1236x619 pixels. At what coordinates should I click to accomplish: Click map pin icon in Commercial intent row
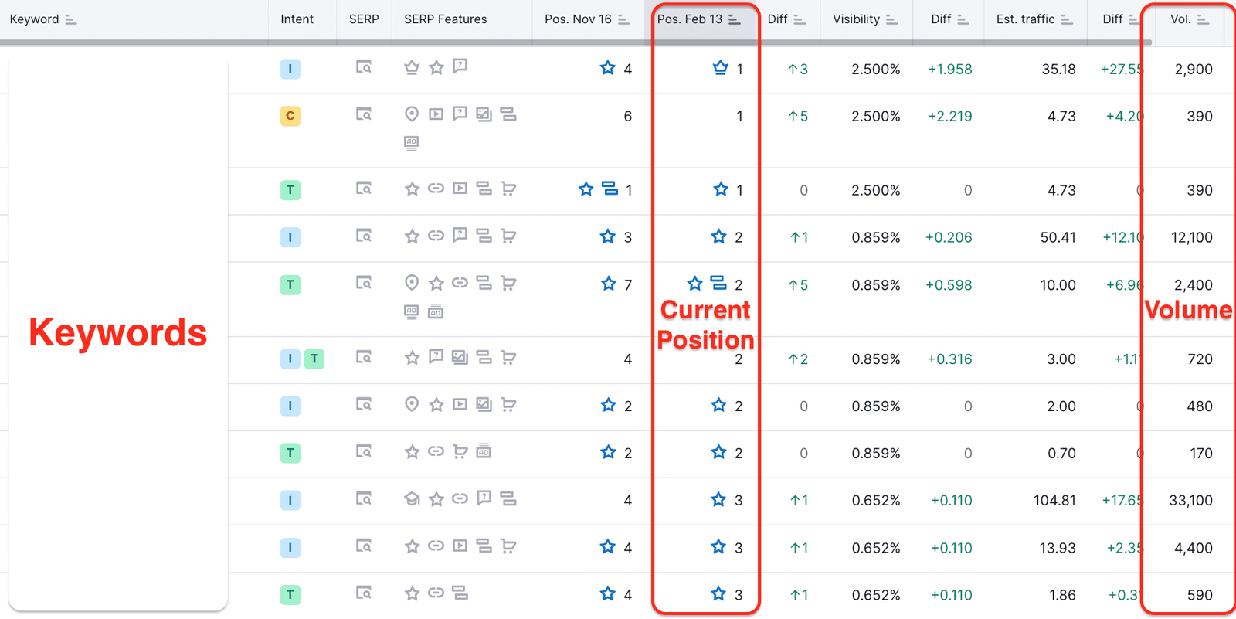(x=412, y=114)
